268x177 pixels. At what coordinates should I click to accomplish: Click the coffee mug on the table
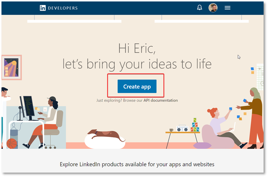point(171,130)
